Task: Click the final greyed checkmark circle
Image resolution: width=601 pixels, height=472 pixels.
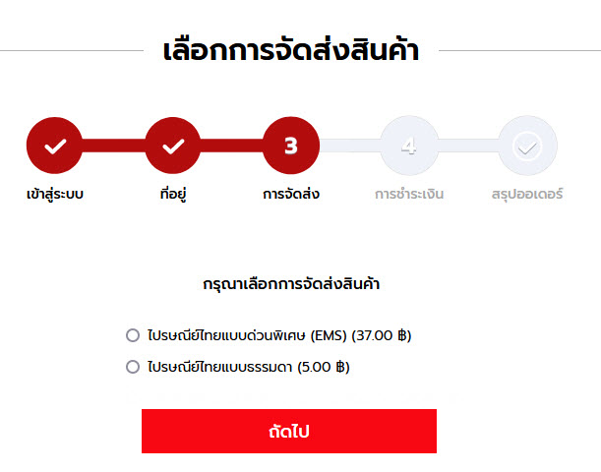Action: click(x=527, y=146)
